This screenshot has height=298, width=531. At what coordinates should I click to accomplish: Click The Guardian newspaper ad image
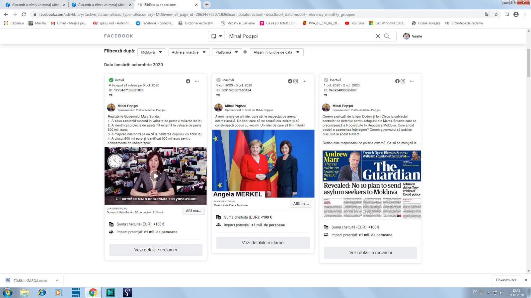372,184
